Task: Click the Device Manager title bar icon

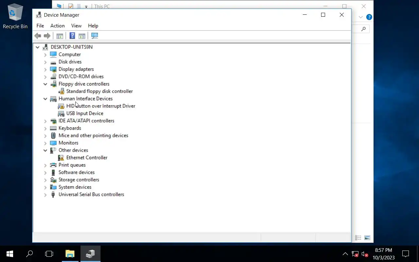Action: [x=39, y=15]
